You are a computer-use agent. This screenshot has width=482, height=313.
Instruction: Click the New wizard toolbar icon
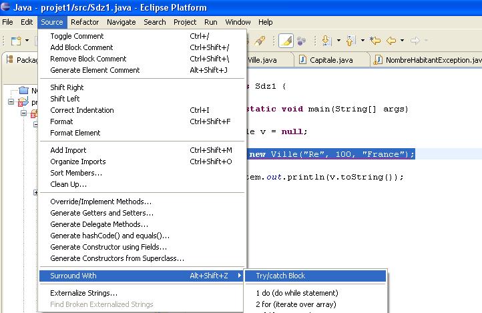[16, 41]
